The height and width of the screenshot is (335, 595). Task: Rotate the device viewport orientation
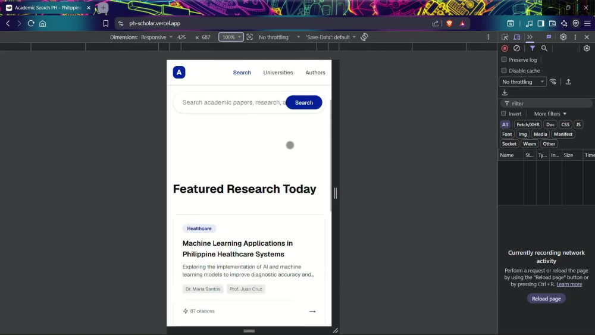364,37
